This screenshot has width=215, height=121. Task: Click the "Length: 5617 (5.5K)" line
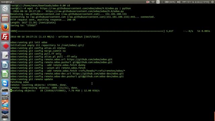point(33,23)
